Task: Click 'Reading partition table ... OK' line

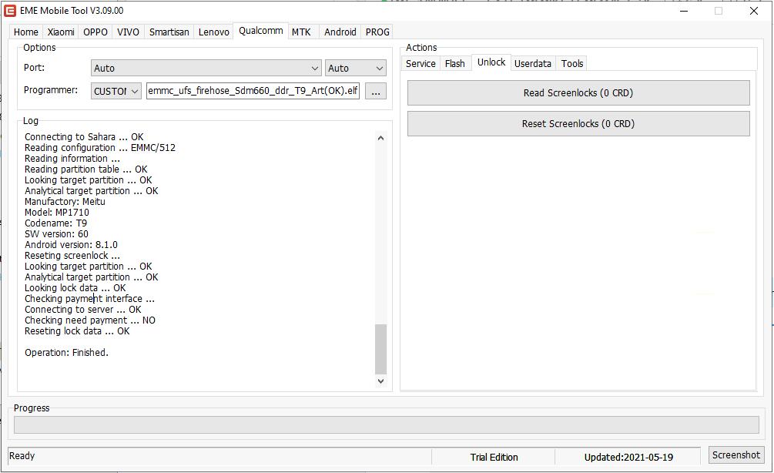Action: pos(86,169)
